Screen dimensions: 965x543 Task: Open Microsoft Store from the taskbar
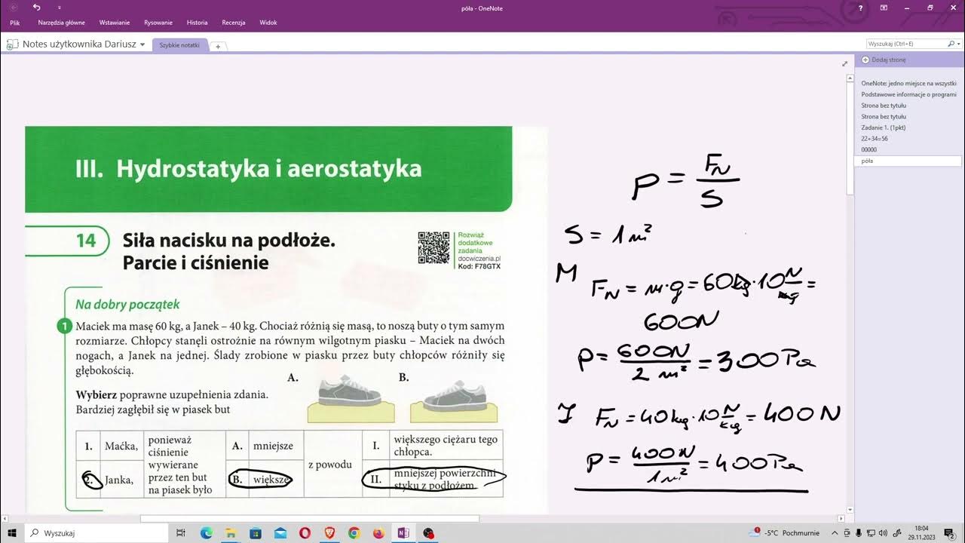256,533
